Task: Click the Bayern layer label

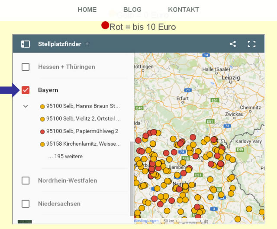Action: pos(48,90)
